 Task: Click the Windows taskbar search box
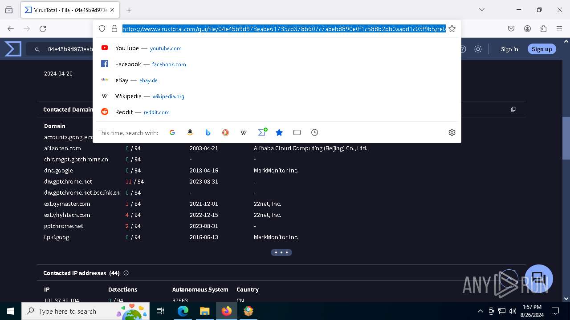86,311
